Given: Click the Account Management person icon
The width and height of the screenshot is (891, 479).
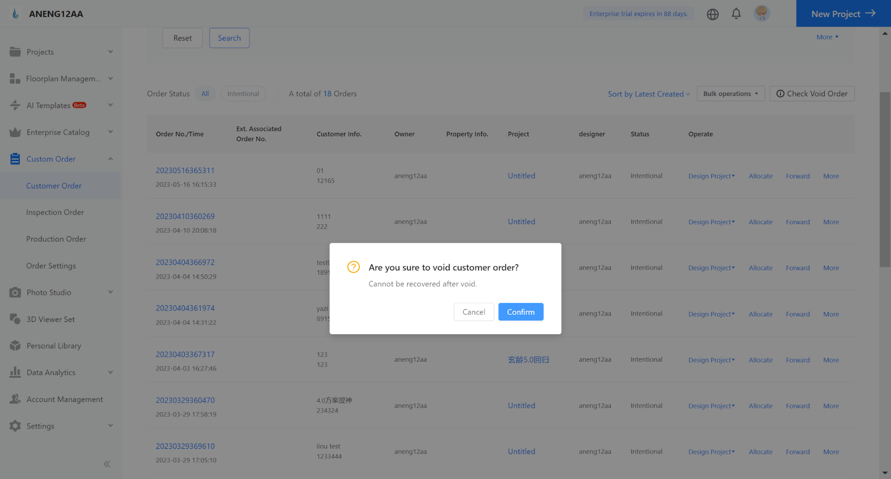Looking at the screenshot, I should (15, 399).
